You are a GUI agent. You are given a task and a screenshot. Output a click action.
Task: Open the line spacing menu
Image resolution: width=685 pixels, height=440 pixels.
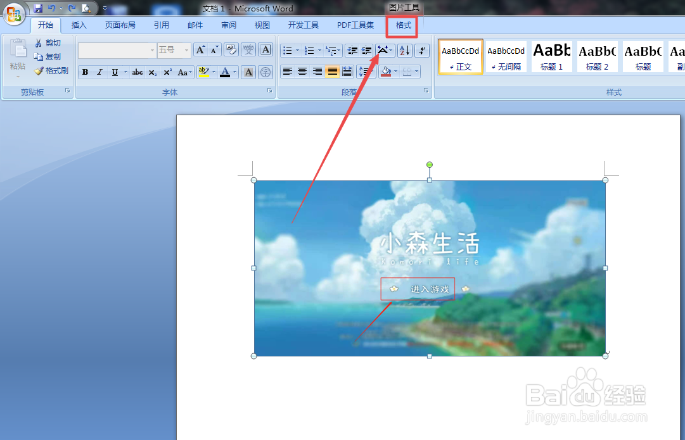coord(366,71)
